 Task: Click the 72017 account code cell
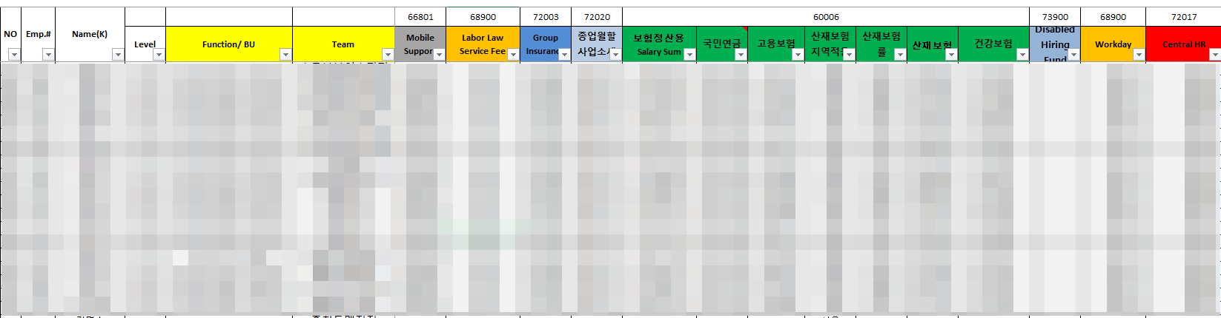[1183, 17]
